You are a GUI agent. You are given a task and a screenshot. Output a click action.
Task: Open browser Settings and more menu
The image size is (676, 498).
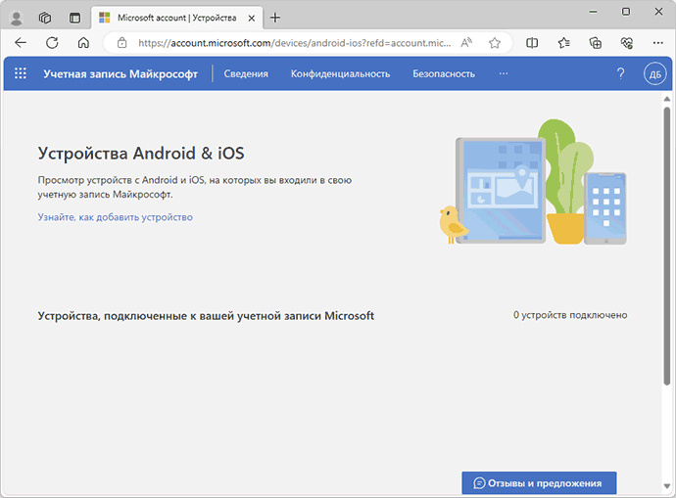[658, 43]
